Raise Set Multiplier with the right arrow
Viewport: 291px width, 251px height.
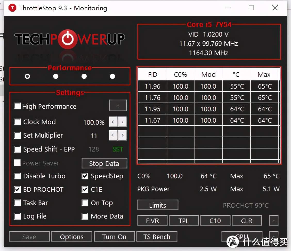(x=123, y=135)
